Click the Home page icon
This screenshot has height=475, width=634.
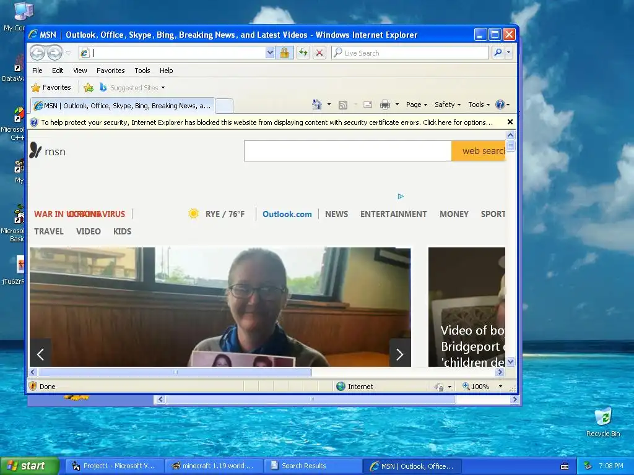point(317,105)
